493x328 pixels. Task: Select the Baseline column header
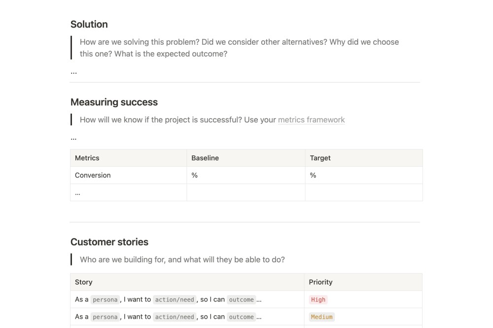point(205,158)
